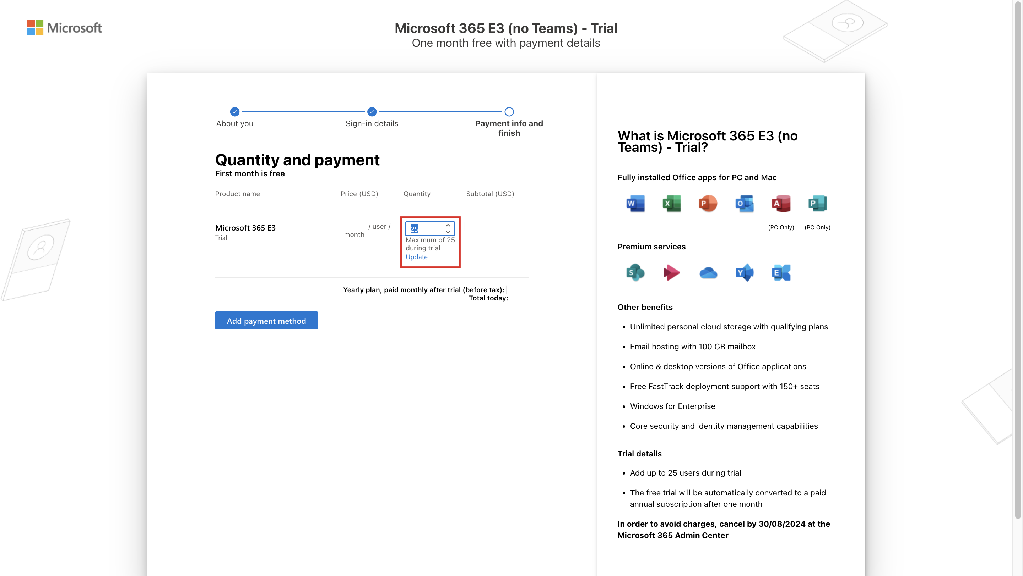Viewport: 1023px width, 576px height.
Task: Click the Maximum of 25 during trial note
Action: (x=430, y=244)
